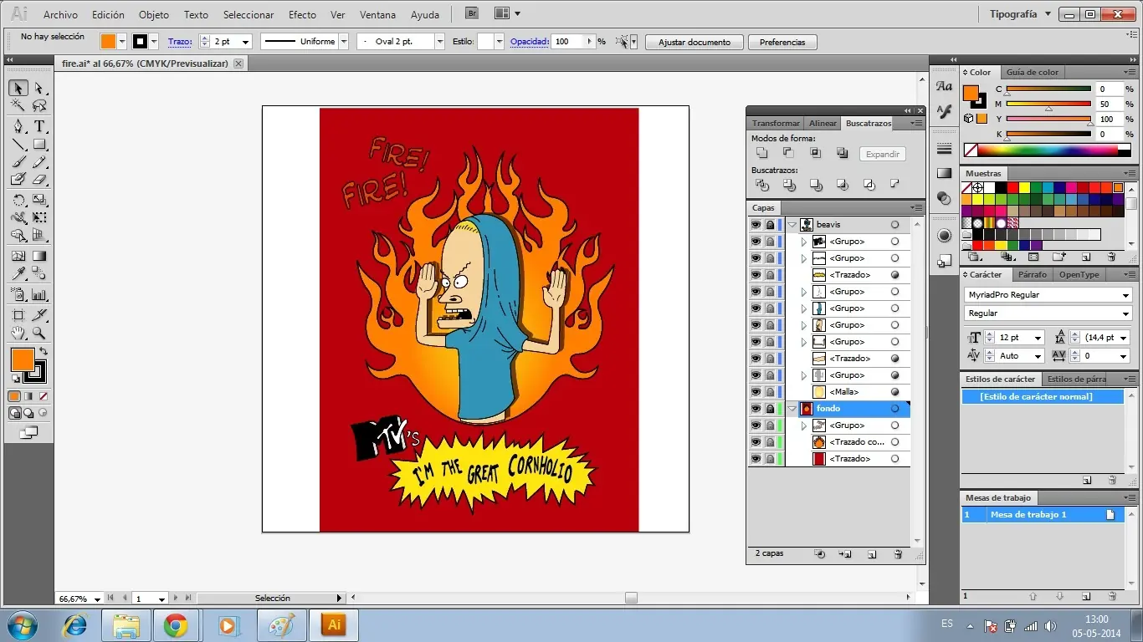Create new layer in Capas panel
Screen dimensions: 1143x642
(871, 554)
